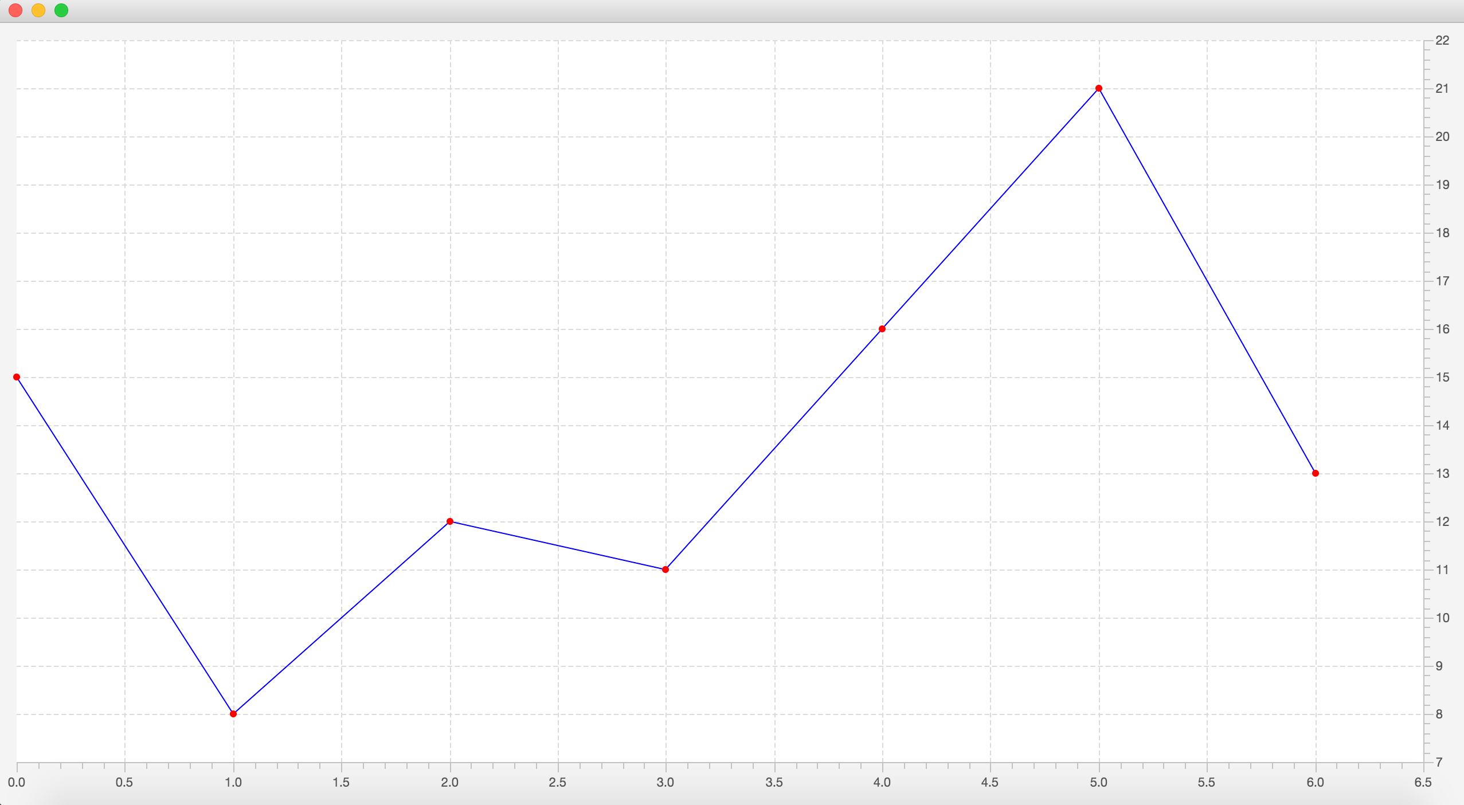
Task: Click the last red data point at x=6.0
Action: coord(1316,473)
